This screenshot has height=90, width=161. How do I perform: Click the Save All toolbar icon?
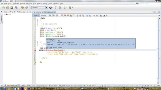16,7
